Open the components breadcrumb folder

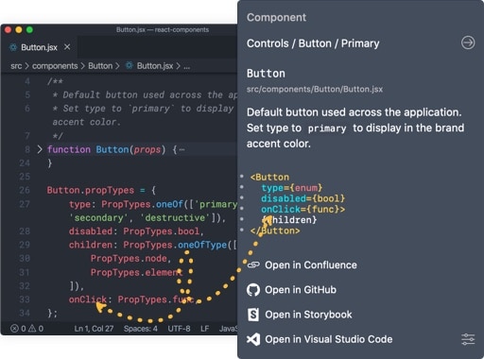pyautogui.click(x=55, y=66)
